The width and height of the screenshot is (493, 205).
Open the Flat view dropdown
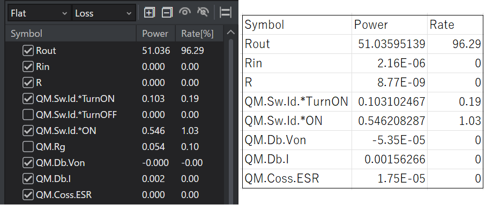pyautogui.click(x=39, y=13)
